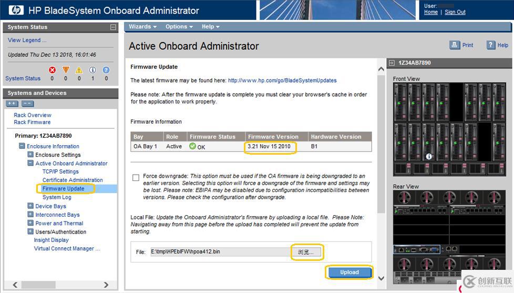The width and height of the screenshot is (514, 293).
Task: Open System Log
Action: (x=57, y=197)
